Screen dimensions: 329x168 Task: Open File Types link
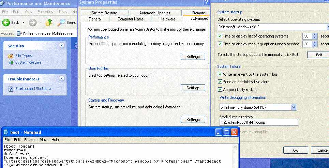pyautogui.click(x=24, y=56)
